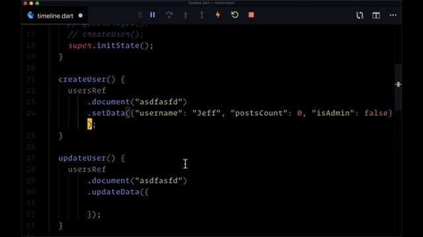Select the timeline.dart tab
Image resolution: width=423 pixels, height=237 pixels.
(x=55, y=16)
